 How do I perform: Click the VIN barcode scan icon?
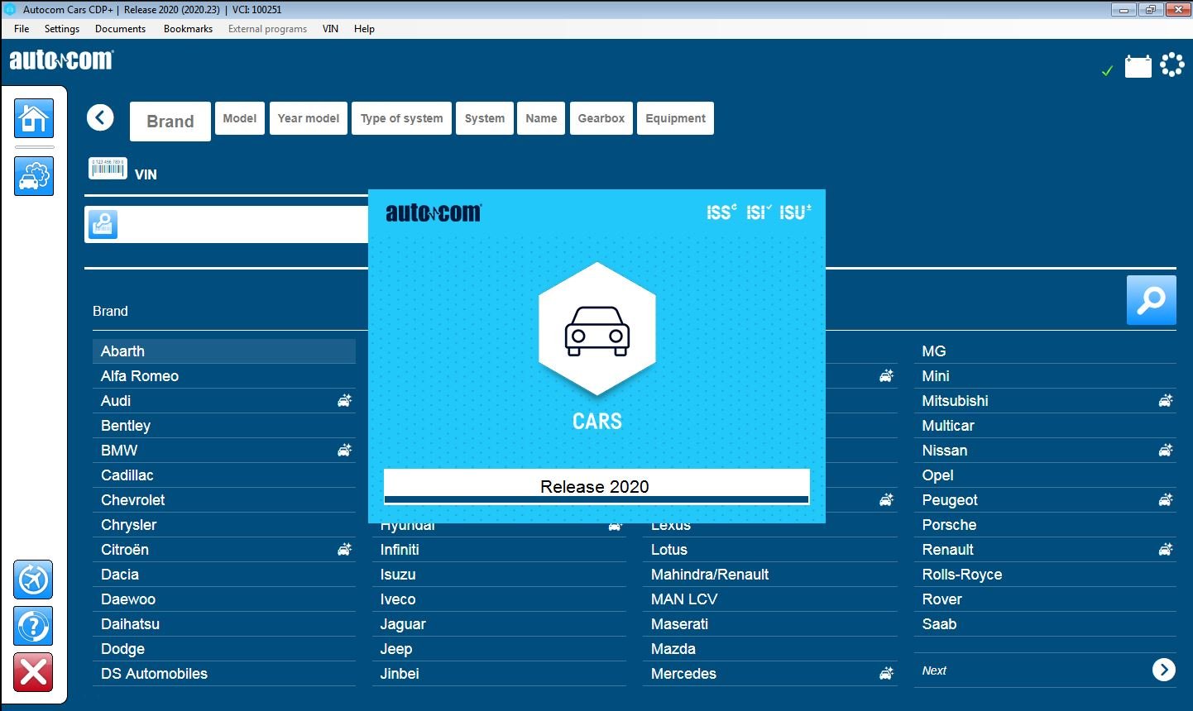[x=108, y=169]
